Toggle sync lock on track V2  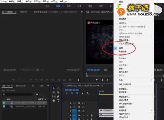click(79, 107)
